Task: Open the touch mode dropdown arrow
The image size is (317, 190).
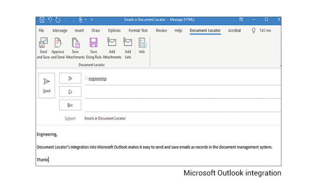Action: point(86,20)
